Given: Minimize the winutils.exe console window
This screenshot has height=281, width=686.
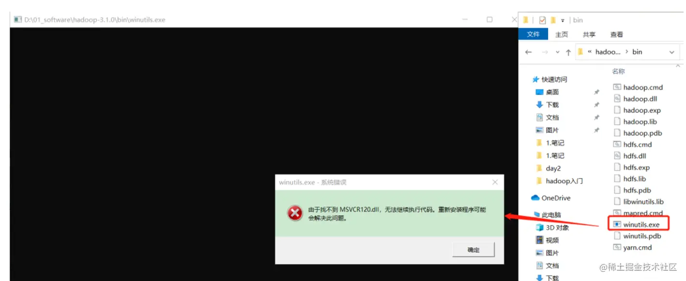Looking at the screenshot, I should 465,20.
